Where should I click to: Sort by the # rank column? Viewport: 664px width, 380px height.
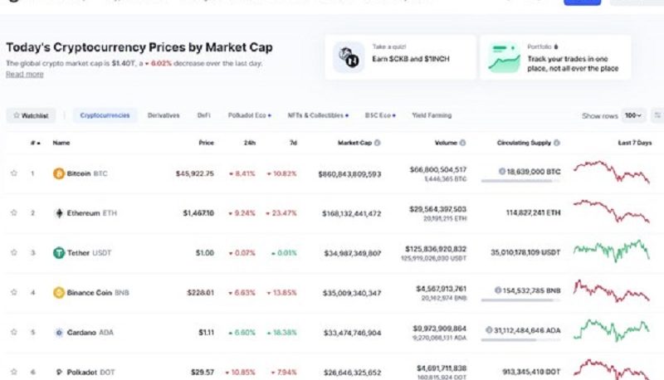tap(35, 143)
